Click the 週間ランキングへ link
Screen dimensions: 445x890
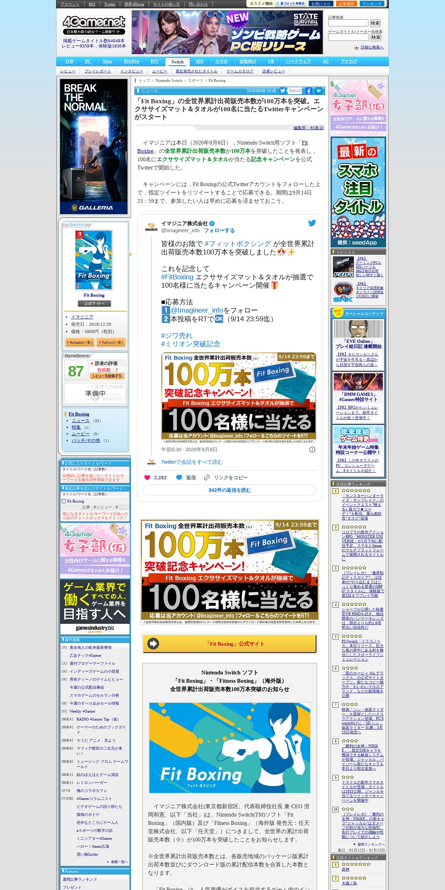pos(371,845)
